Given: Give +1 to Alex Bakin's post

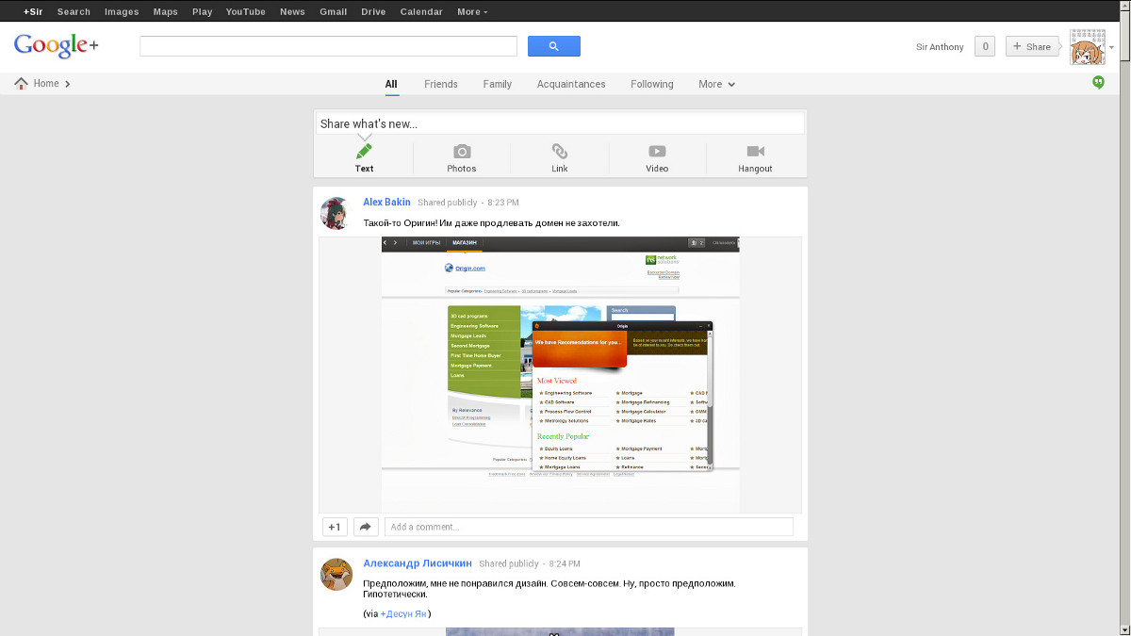Looking at the screenshot, I should 335,527.
